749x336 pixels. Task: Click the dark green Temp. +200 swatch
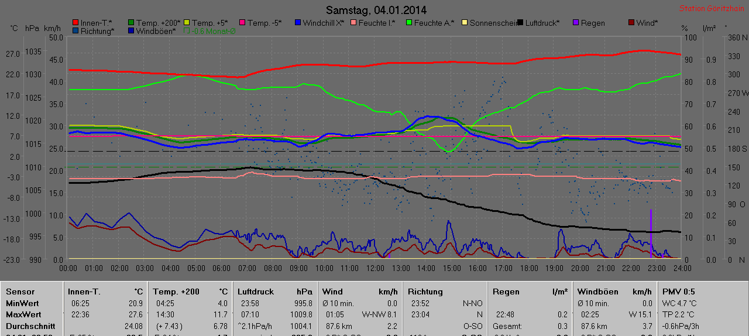click(130, 23)
